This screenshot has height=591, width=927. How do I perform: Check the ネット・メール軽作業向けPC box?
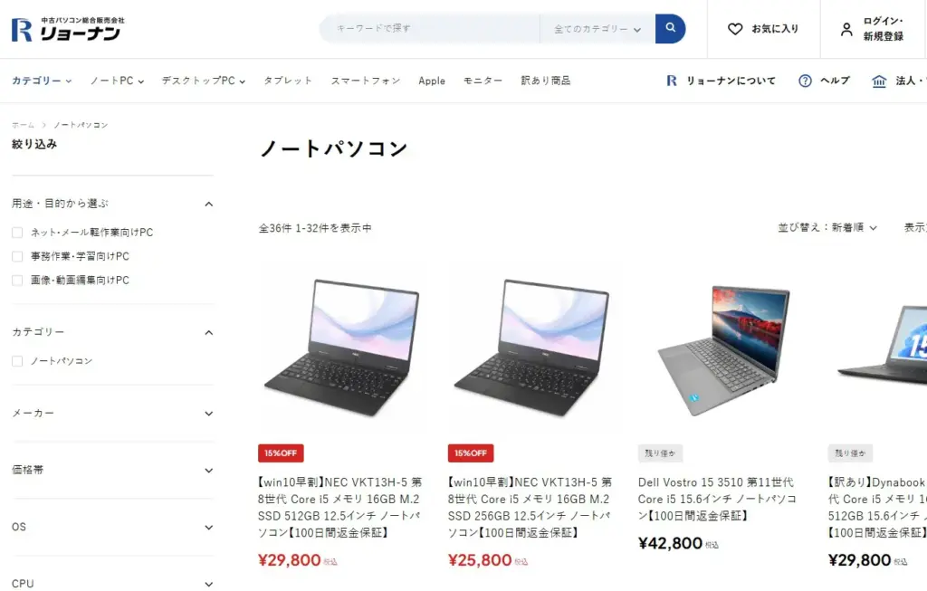point(17,233)
